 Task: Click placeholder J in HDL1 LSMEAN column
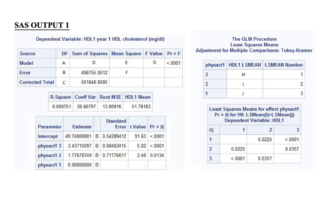[x=243, y=94]
